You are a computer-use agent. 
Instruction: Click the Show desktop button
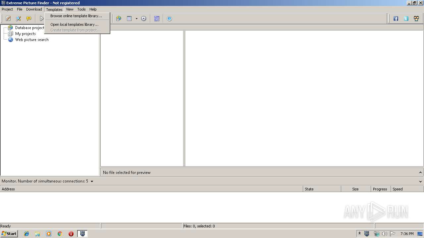pos(420,234)
